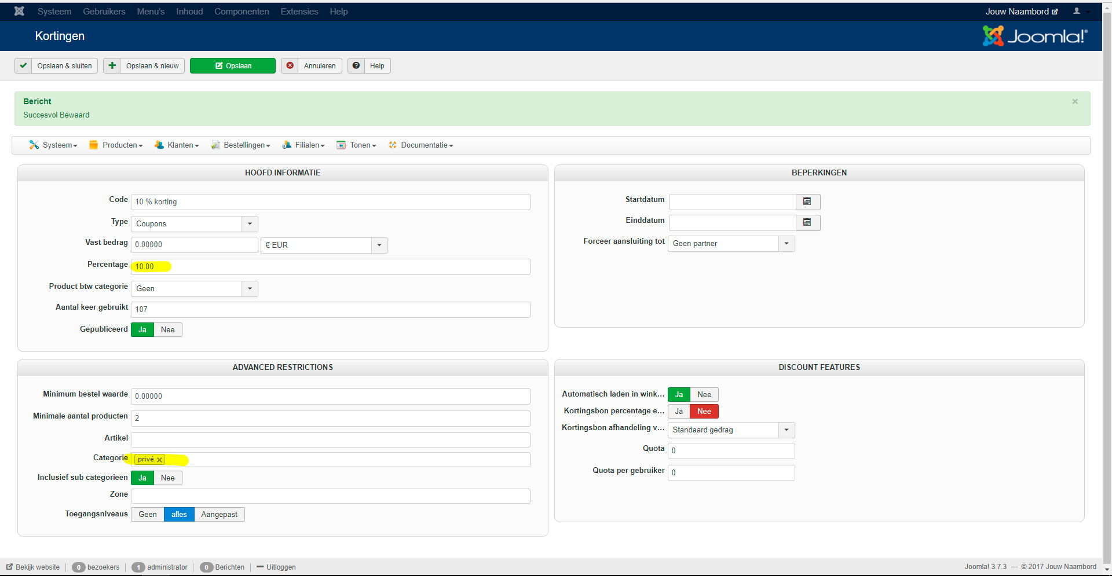Click the Code input field
The image size is (1112, 576).
point(331,201)
